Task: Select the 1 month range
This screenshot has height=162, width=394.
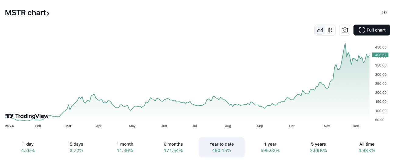Action: (x=125, y=147)
